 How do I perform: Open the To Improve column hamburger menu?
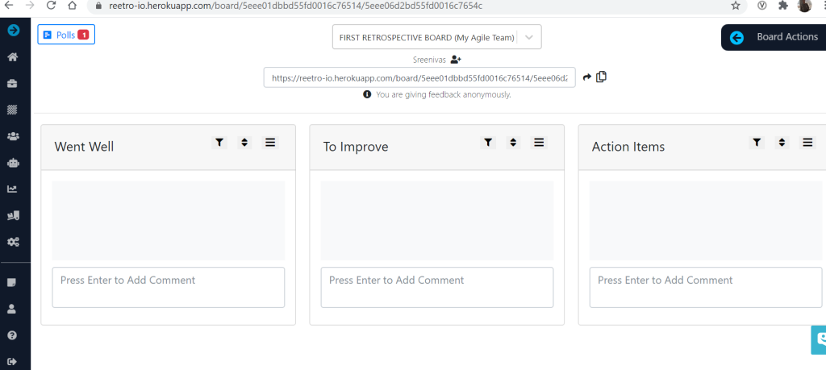(x=539, y=143)
